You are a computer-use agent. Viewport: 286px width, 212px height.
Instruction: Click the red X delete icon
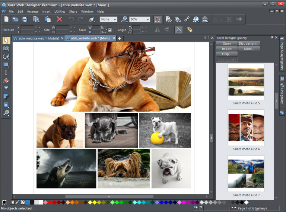(59, 19)
